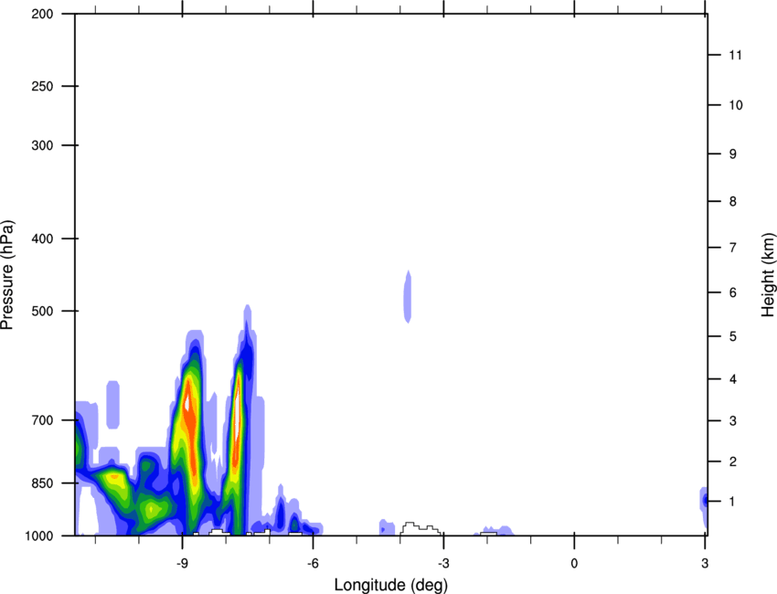Click the -3 longitude tick label

(443, 563)
